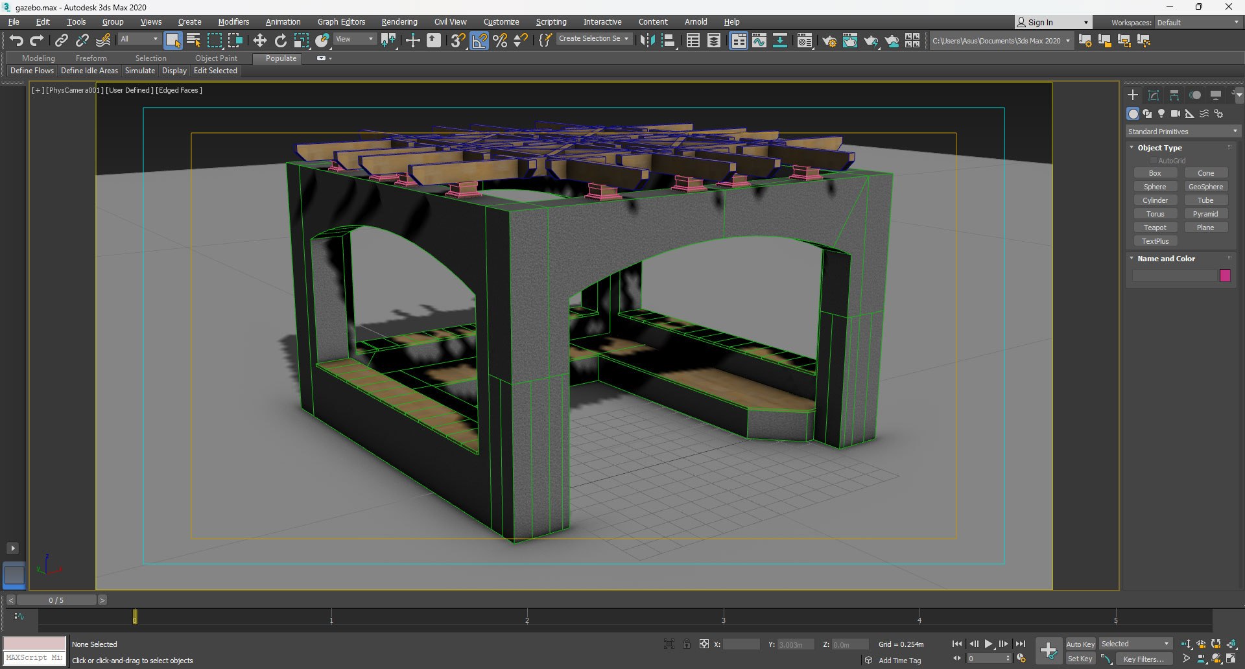Click the Cylinder primitive button
1245x669 pixels.
pyautogui.click(x=1155, y=200)
